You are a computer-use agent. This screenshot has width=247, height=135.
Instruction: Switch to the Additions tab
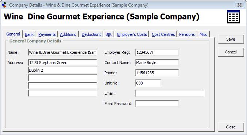pyautogui.click(x=68, y=34)
